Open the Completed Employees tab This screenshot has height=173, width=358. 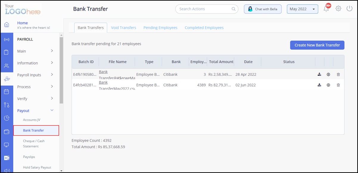point(204,27)
